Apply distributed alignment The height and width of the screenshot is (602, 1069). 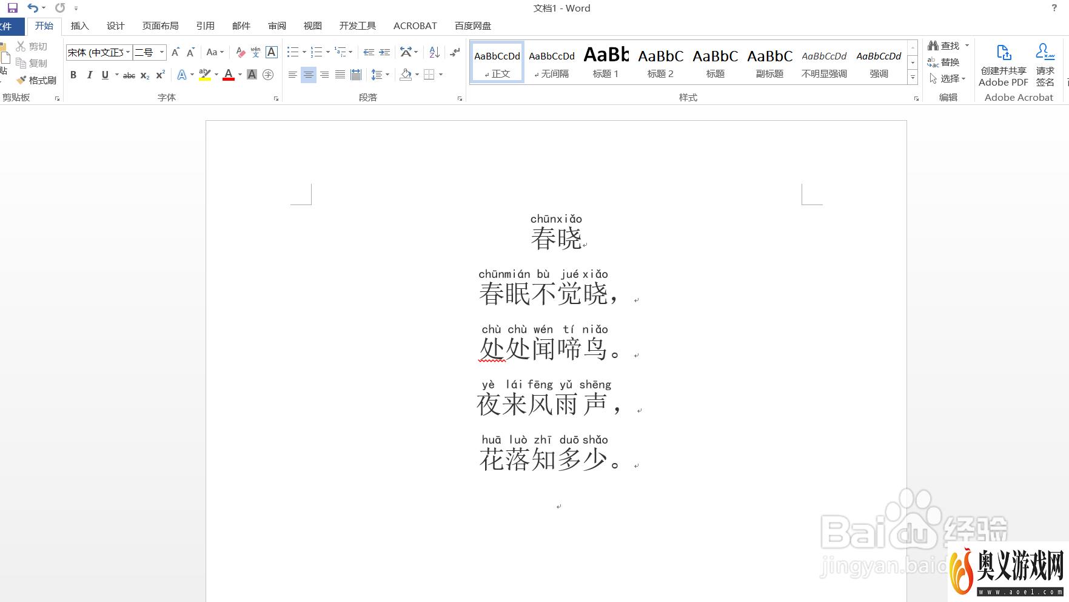(356, 75)
